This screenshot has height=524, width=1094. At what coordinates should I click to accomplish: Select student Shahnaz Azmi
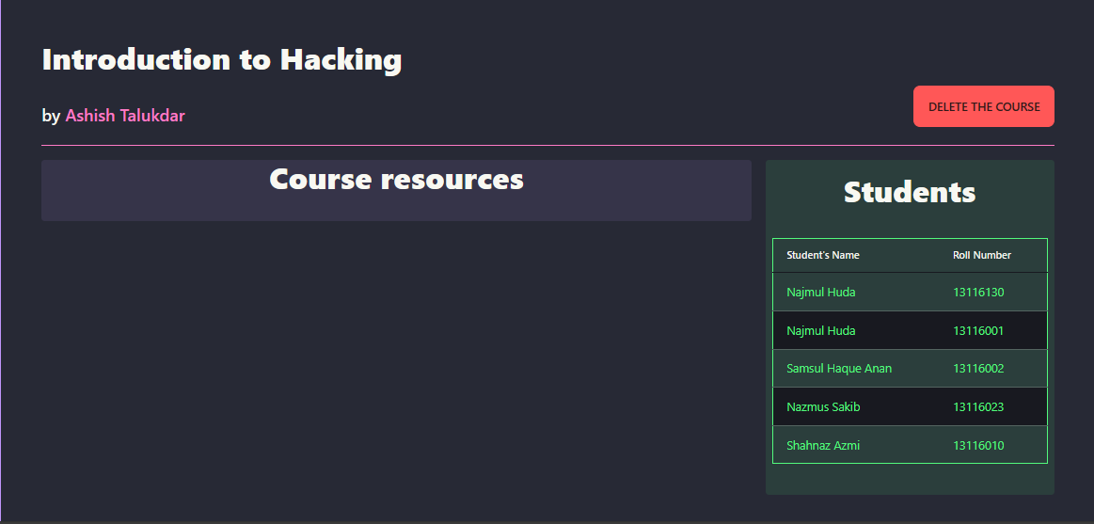(x=822, y=445)
